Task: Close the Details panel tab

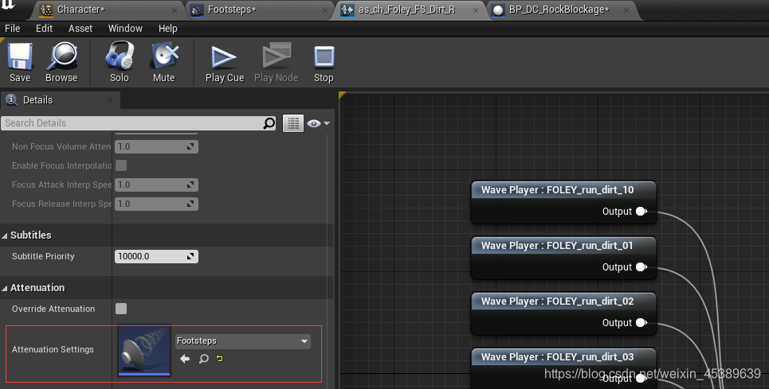Action: click(x=110, y=100)
